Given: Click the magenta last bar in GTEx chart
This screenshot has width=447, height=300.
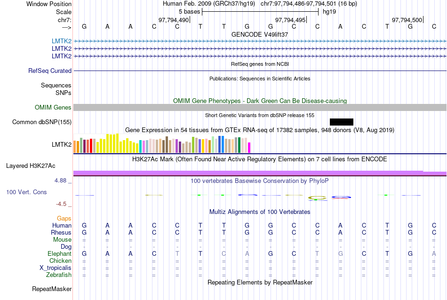Looking at the screenshot, I should [x=249, y=148].
